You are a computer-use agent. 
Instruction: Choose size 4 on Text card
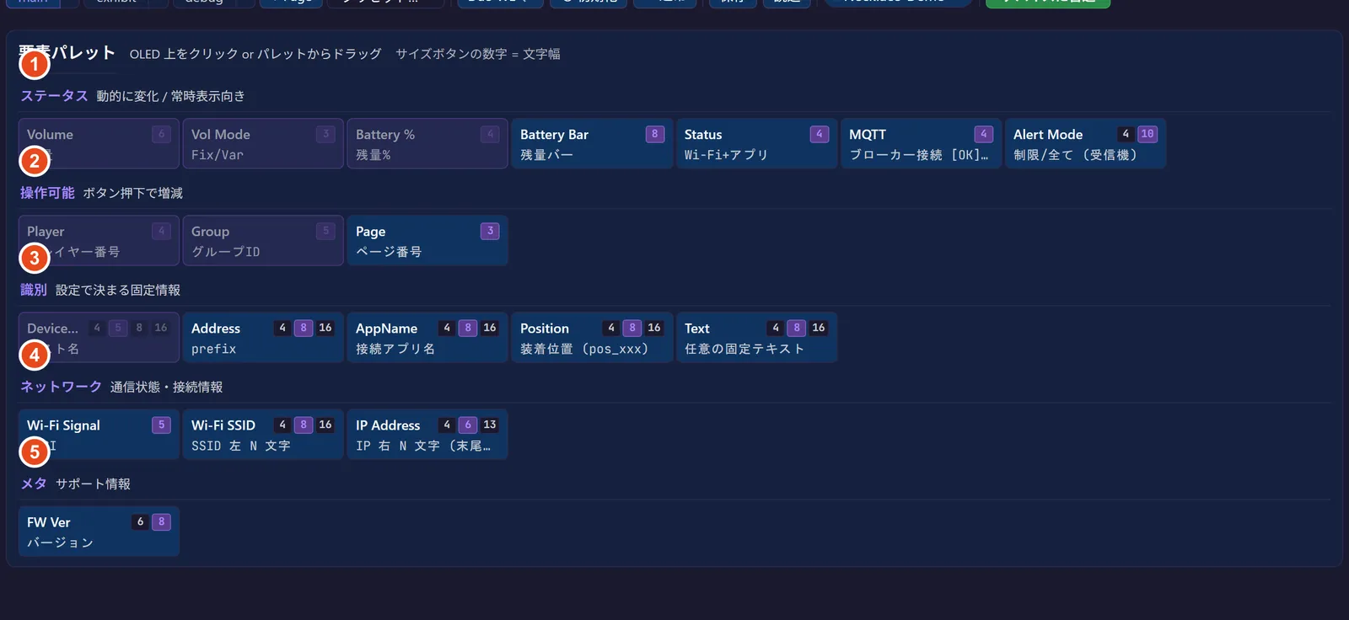click(776, 328)
